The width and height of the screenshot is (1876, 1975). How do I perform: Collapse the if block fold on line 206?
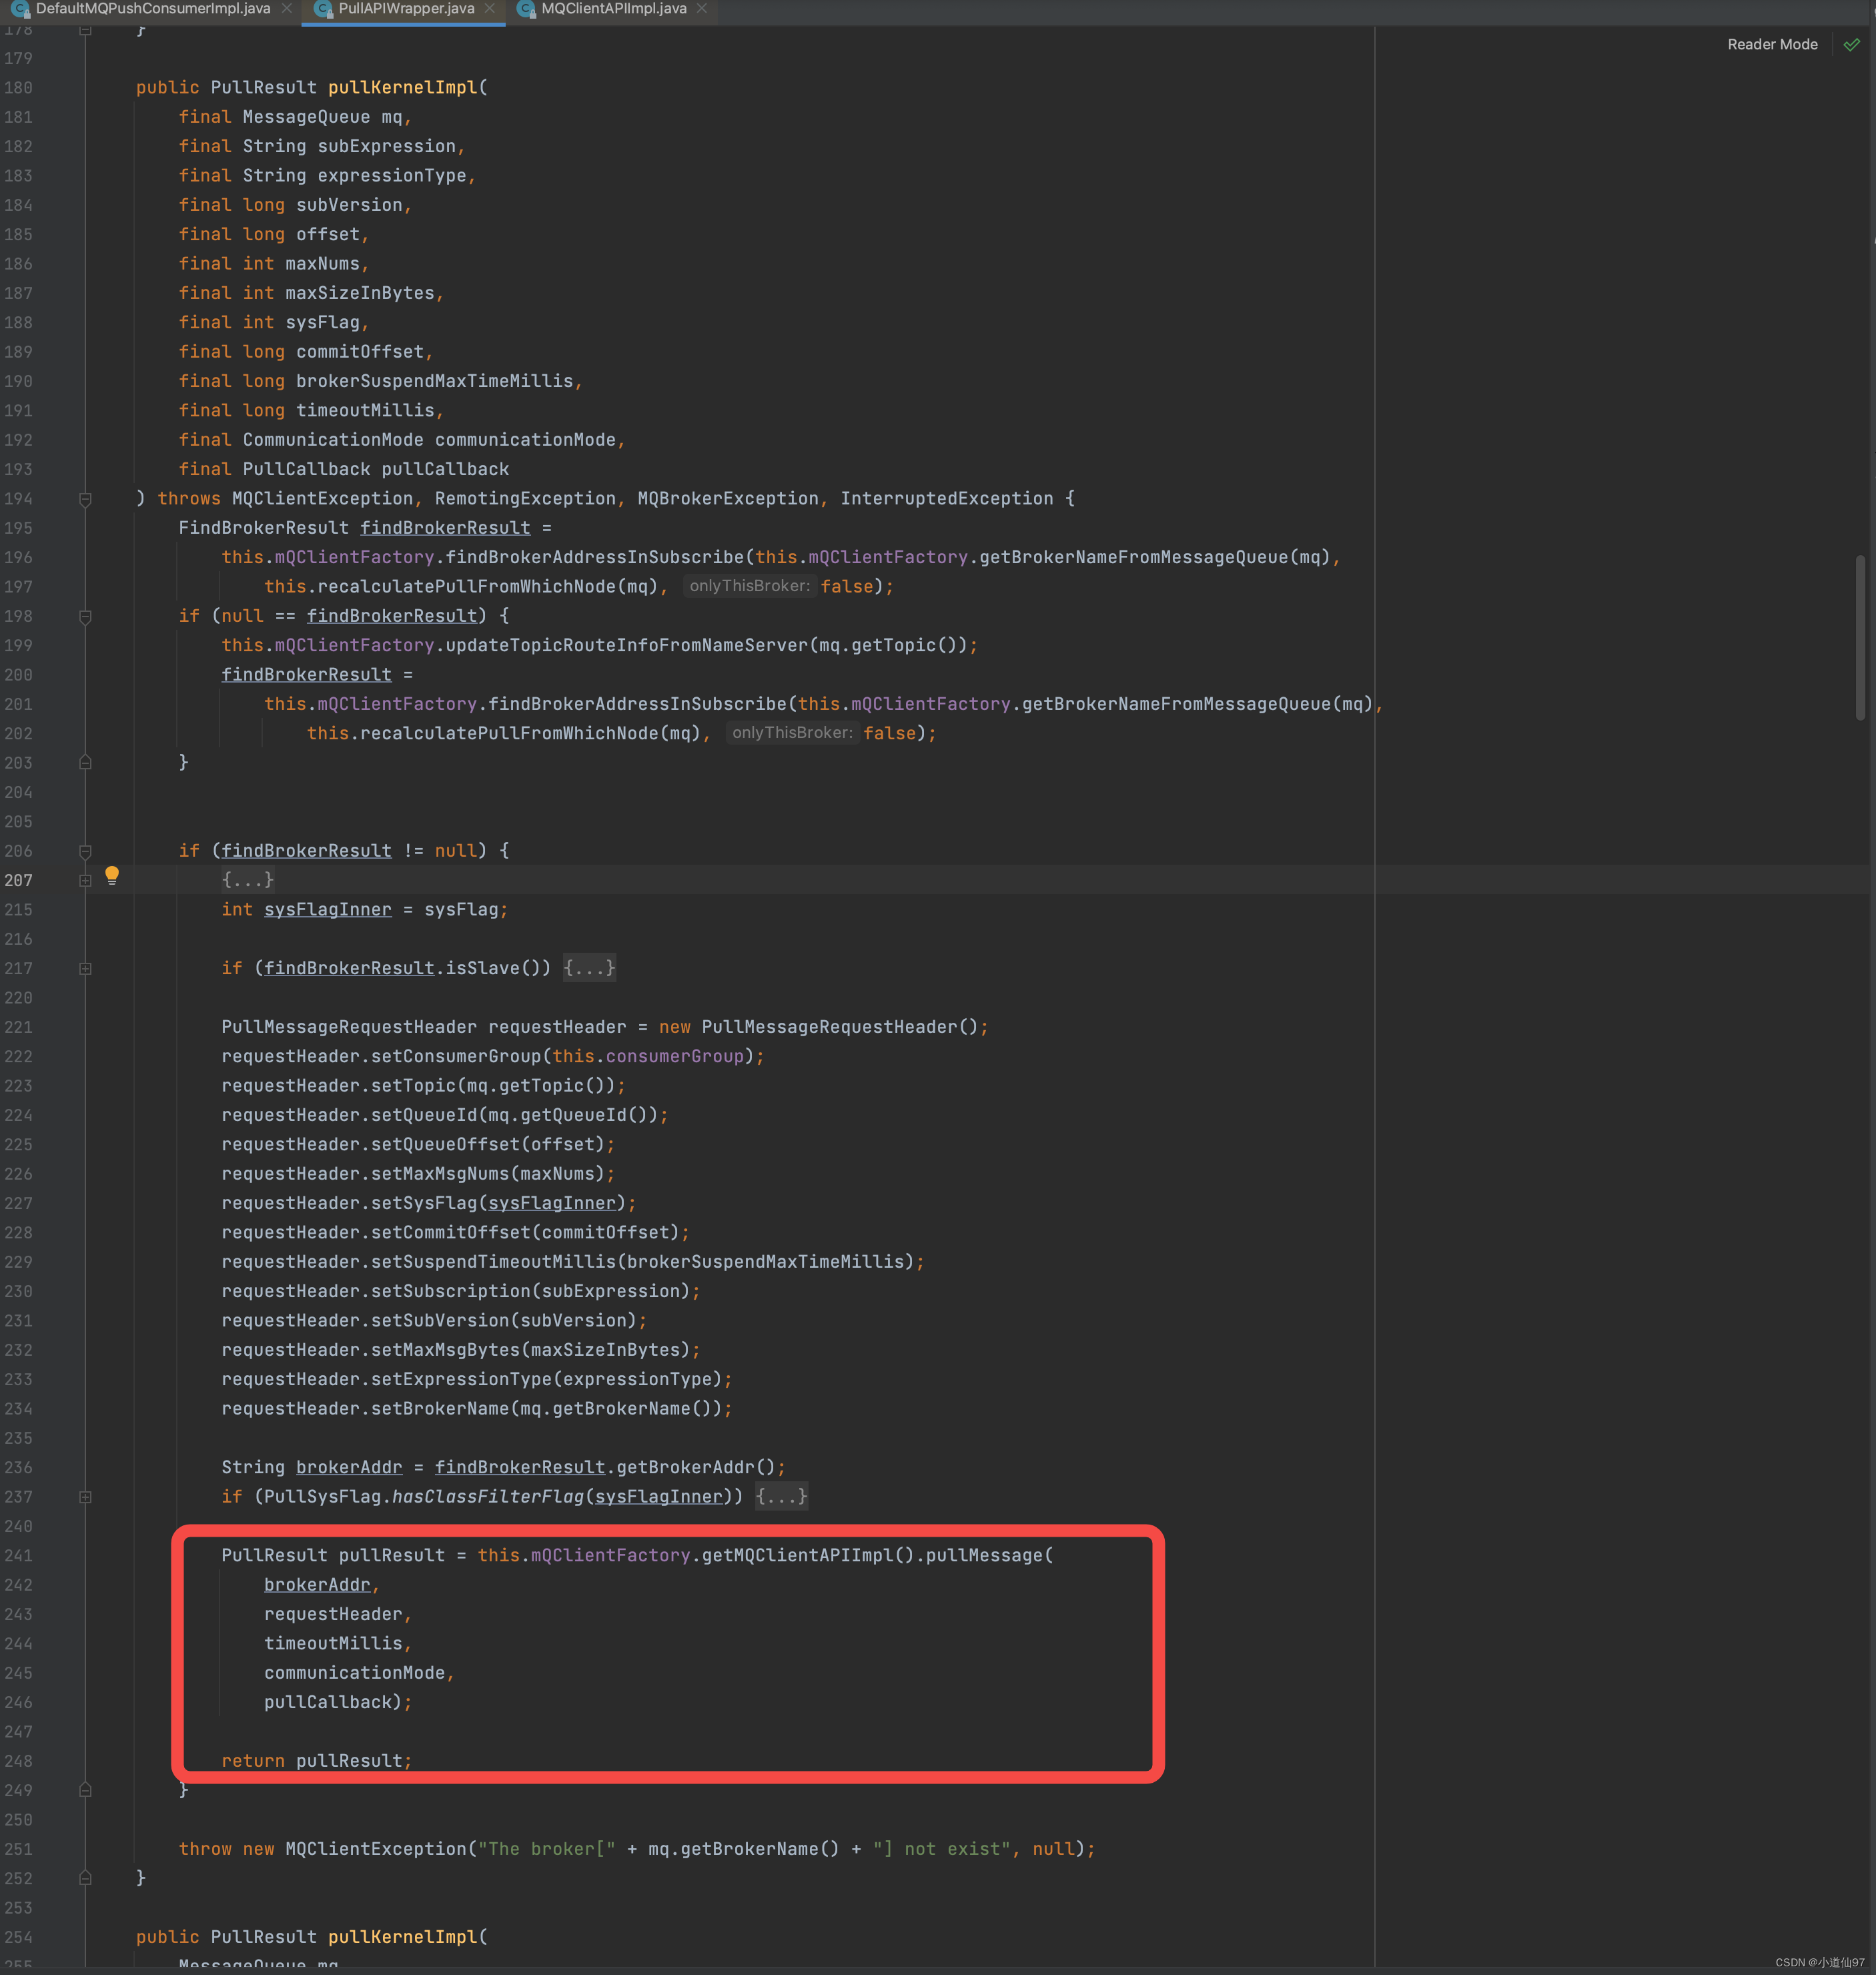[x=85, y=851]
